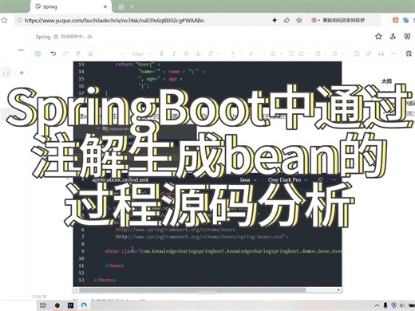Click the closing </beans> tag on line 13
The width and height of the screenshot is (415, 311).
tap(105, 280)
